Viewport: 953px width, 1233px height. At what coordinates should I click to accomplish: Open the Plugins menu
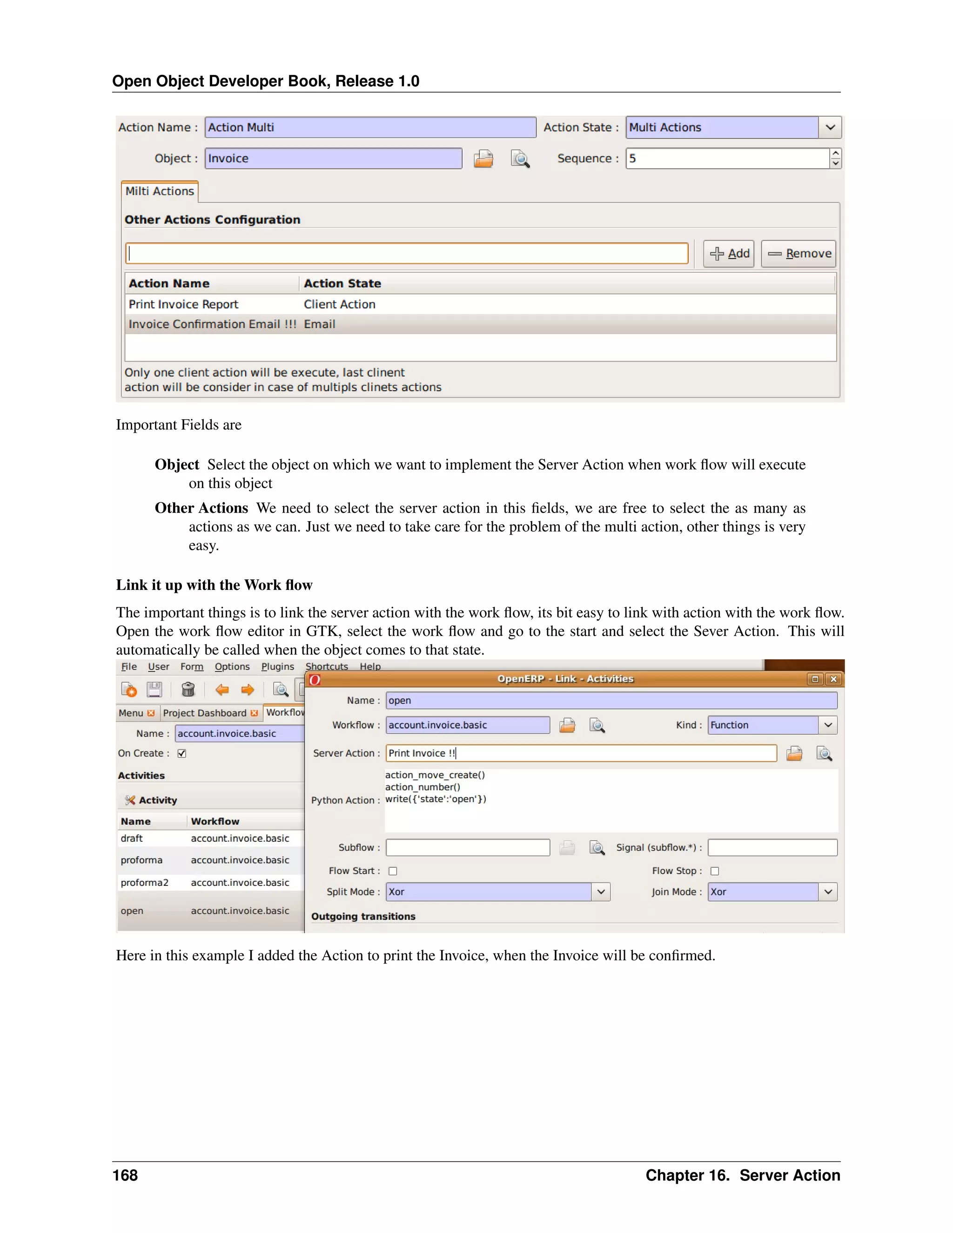[277, 666]
